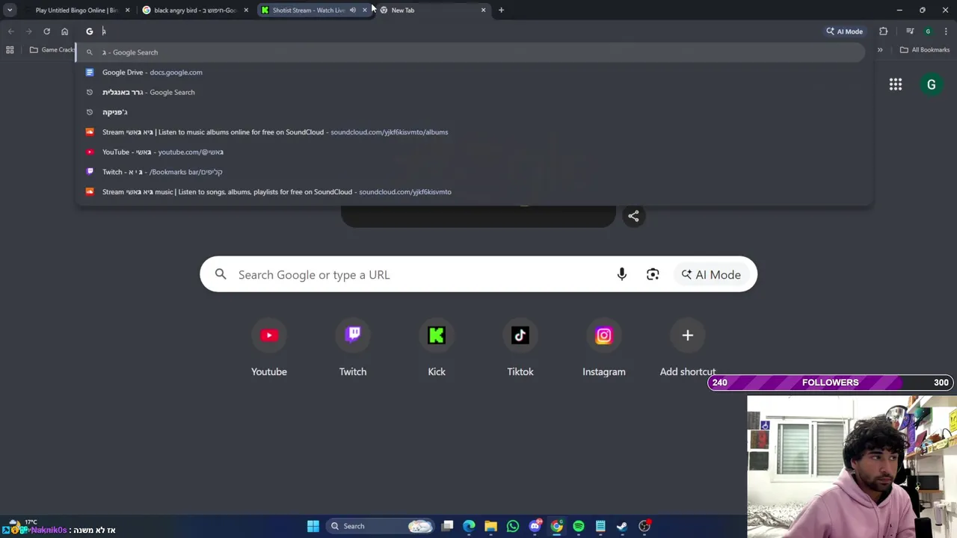This screenshot has height=538, width=957.
Task: Click AI Mode chip in address bar
Action: 844,31
